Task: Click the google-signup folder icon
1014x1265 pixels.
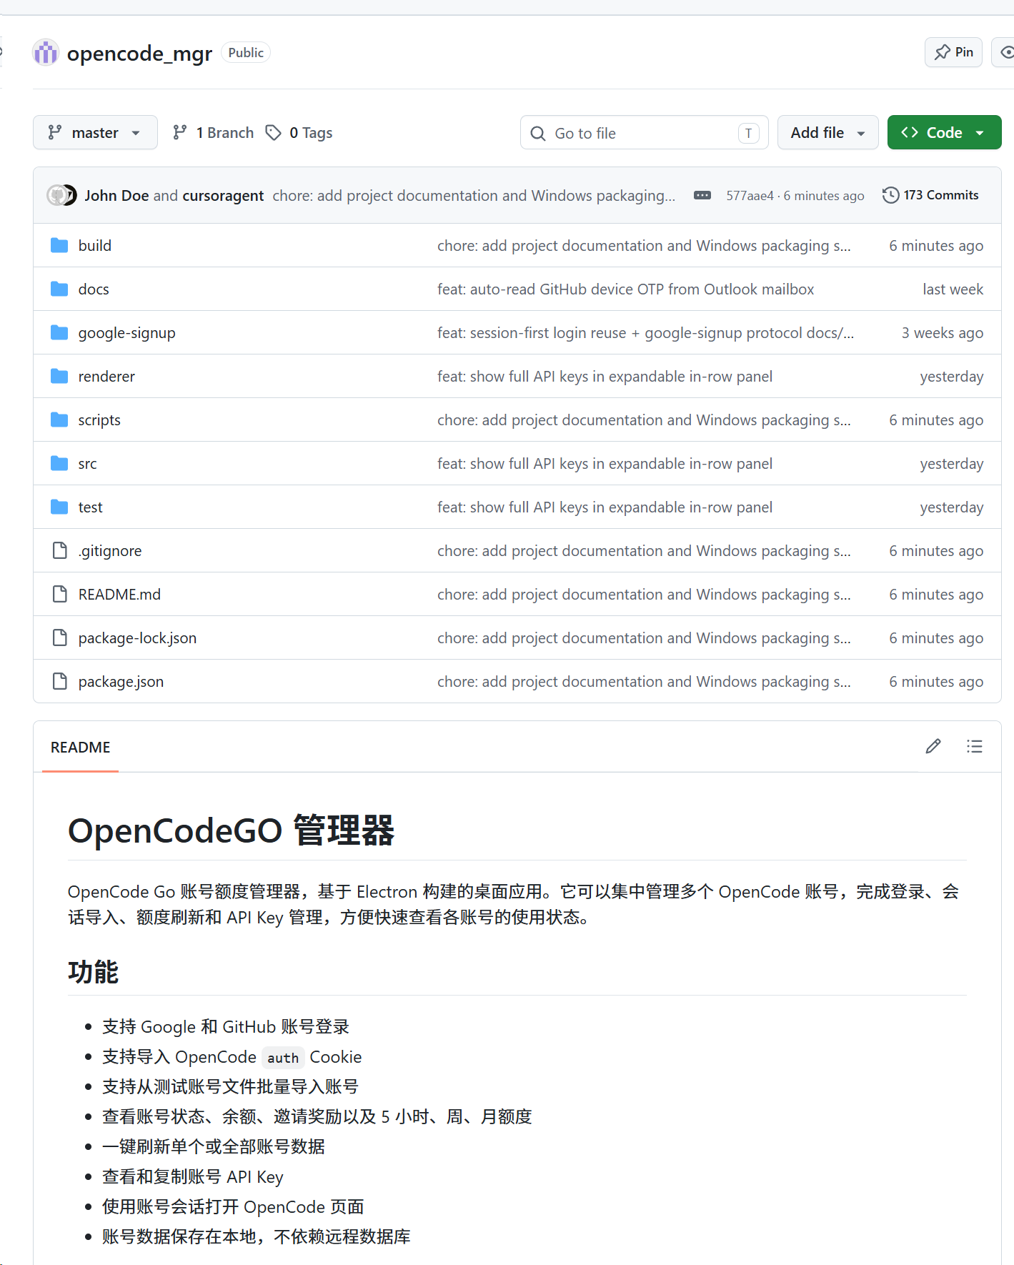Action: point(59,332)
